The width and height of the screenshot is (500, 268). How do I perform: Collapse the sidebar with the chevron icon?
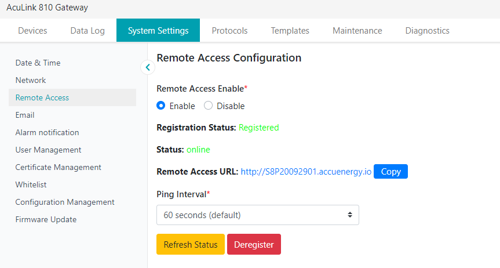click(x=148, y=67)
